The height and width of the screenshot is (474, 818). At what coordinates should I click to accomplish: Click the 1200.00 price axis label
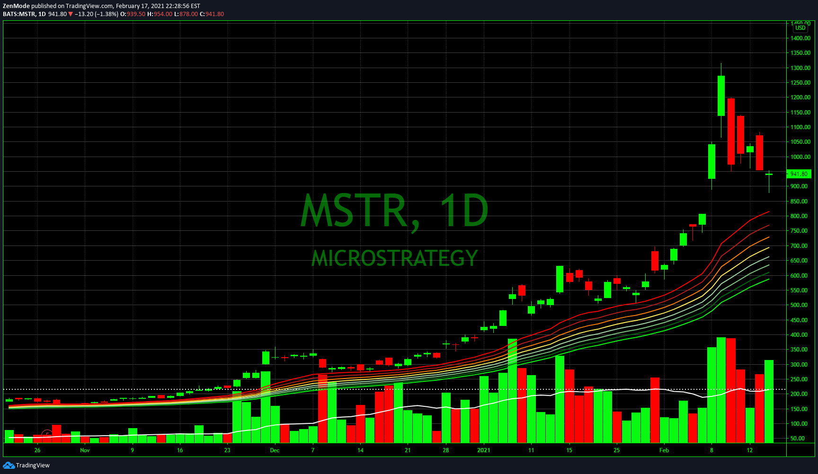800,97
